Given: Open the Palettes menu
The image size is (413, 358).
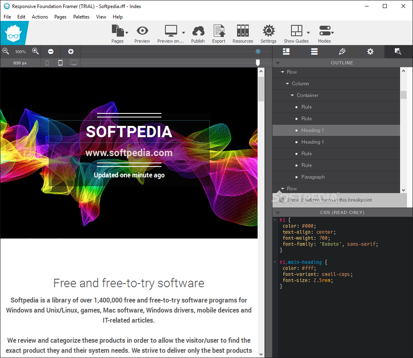Looking at the screenshot, I should [x=81, y=17].
